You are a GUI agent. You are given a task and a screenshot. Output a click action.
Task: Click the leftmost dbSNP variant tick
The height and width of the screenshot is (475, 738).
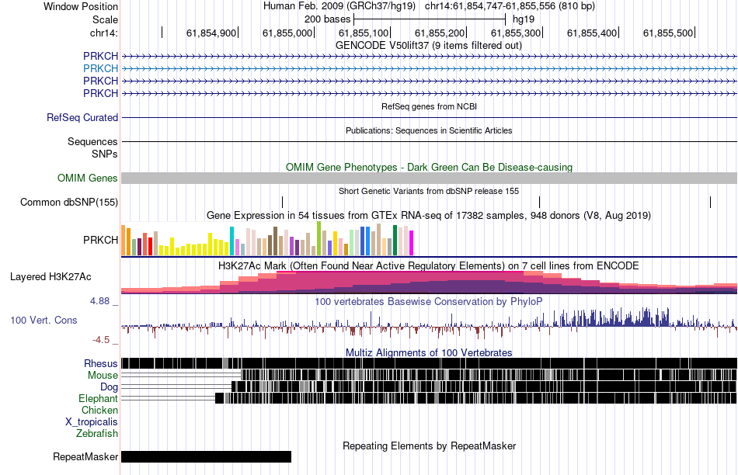pos(283,203)
